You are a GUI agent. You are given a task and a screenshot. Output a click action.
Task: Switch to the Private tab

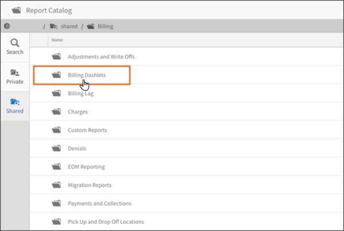[15, 77]
